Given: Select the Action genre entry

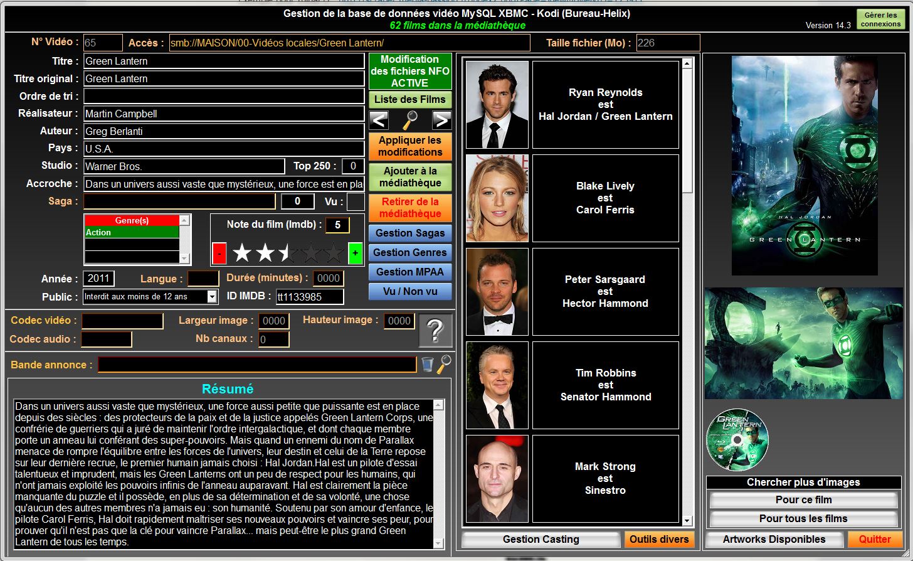Looking at the screenshot, I should [132, 232].
